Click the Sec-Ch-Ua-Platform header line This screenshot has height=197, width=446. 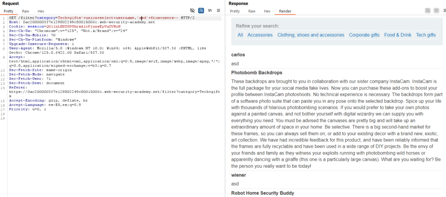43,40
